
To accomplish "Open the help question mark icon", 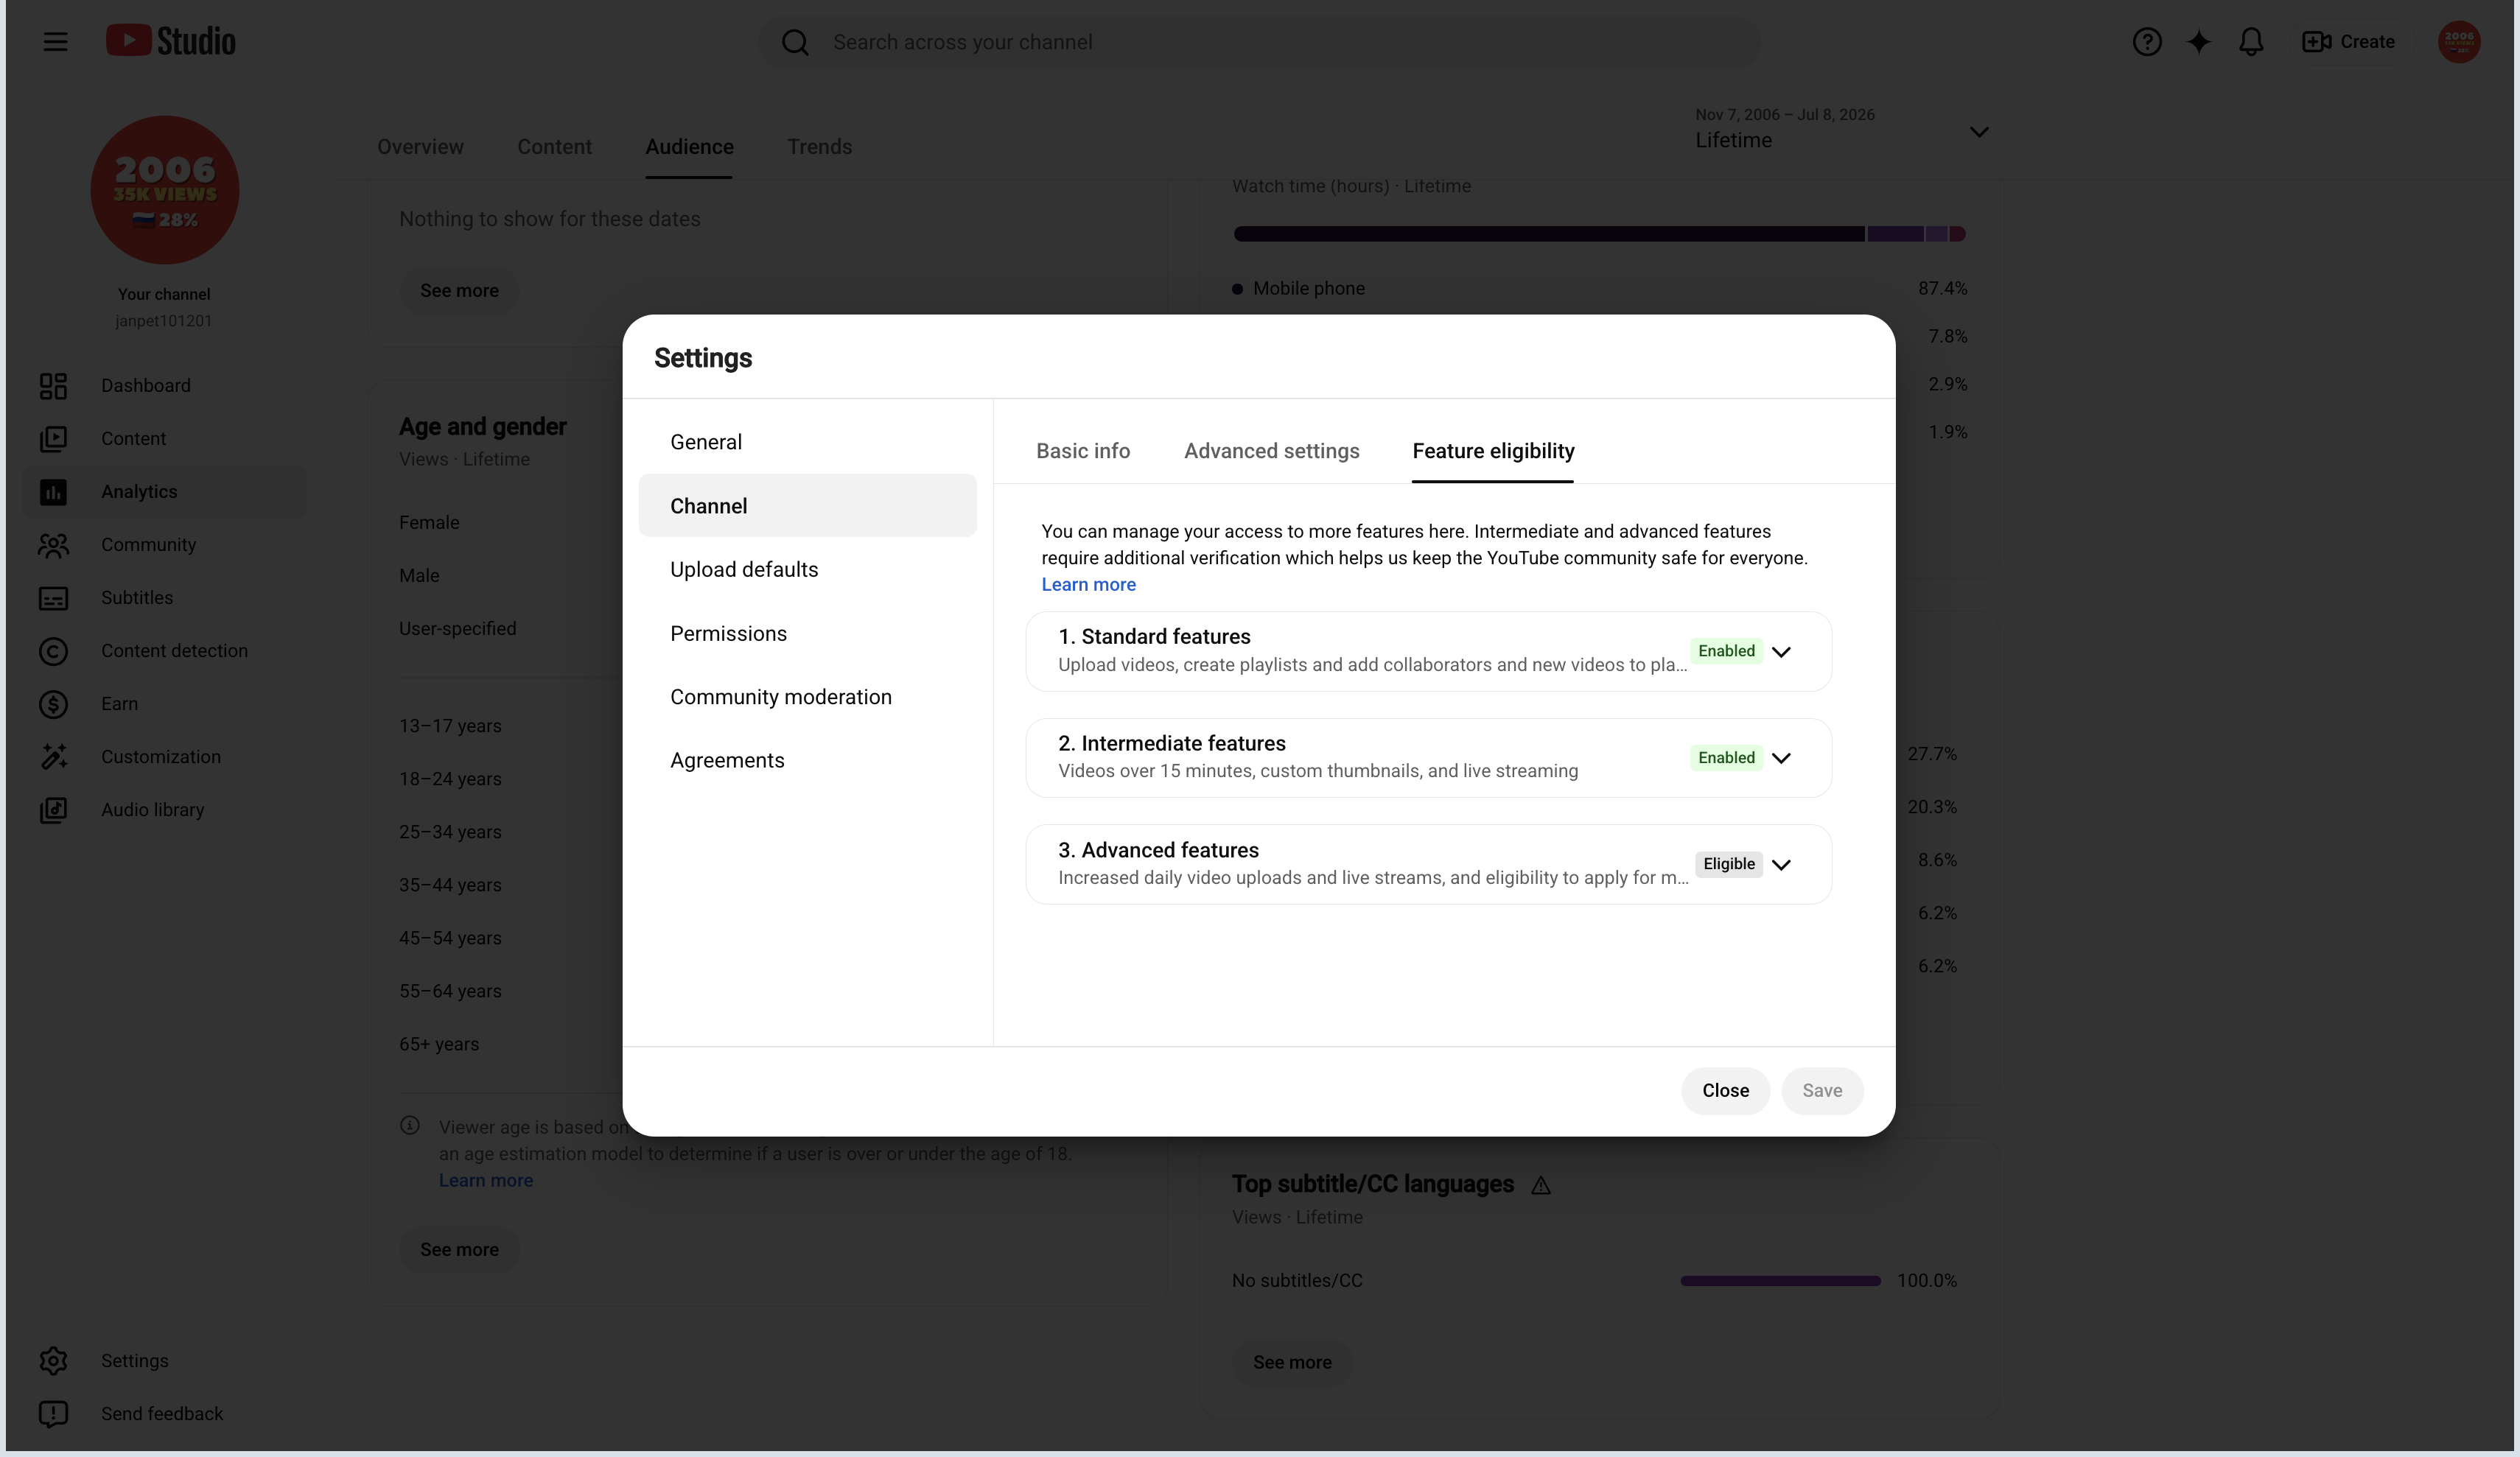I will pyautogui.click(x=2146, y=42).
